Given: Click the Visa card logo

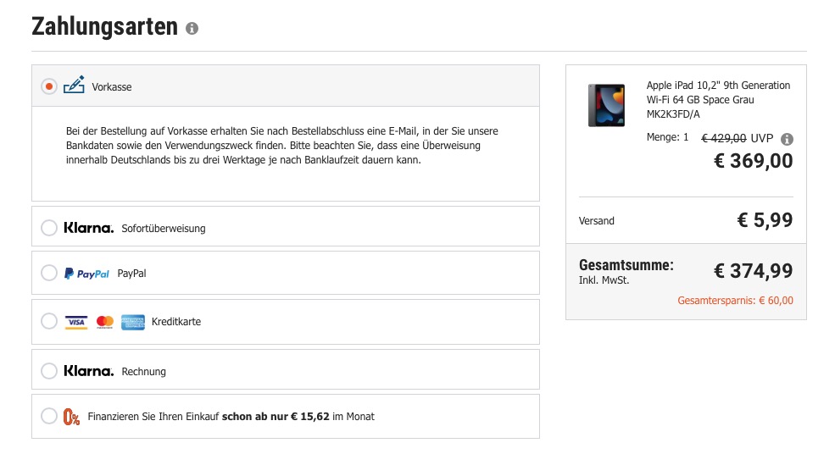Looking at the screenshot, I should [x=76, y=322].
